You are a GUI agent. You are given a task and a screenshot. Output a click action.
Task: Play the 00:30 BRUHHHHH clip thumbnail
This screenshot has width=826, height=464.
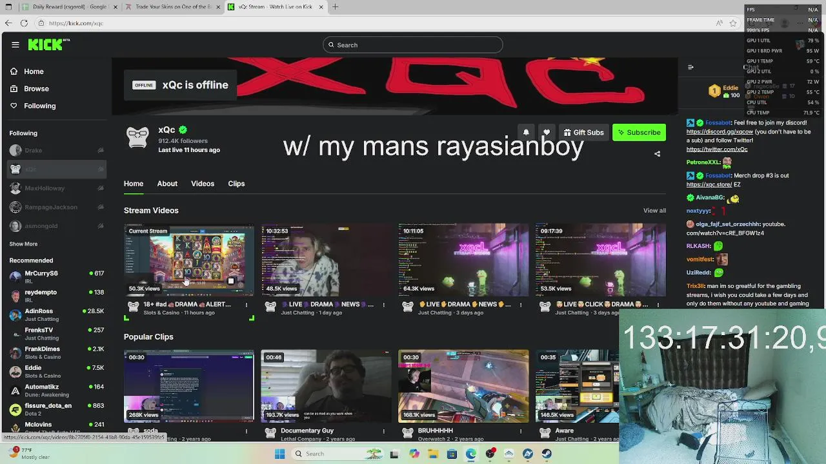[463, 386]
